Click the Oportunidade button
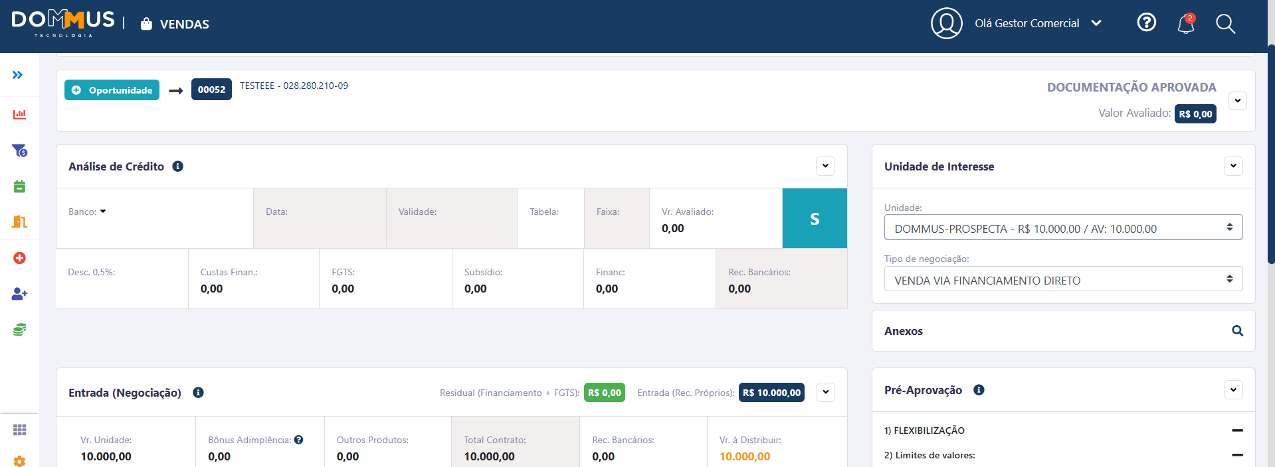Screen dimensions: 1275x467 [112, 90]
